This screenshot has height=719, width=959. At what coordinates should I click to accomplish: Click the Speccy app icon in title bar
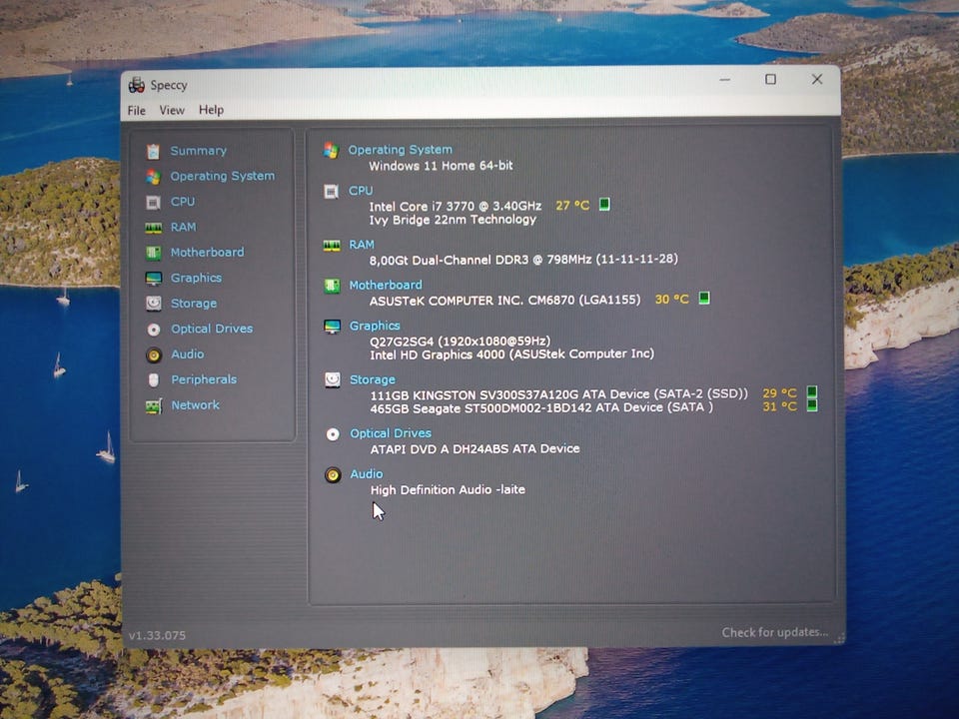coord(137,85)
